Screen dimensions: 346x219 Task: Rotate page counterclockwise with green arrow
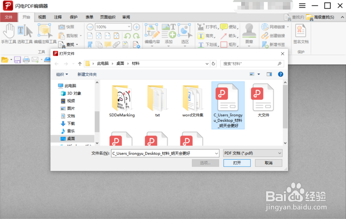pyautogui.click(x=128, y=36)
